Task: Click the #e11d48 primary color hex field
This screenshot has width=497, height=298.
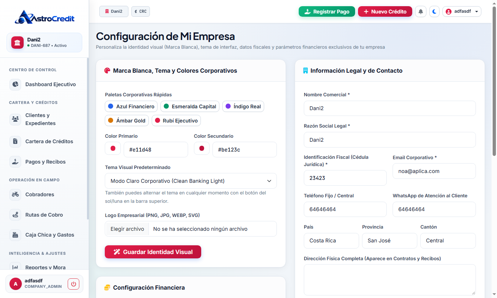Action: 156,149
